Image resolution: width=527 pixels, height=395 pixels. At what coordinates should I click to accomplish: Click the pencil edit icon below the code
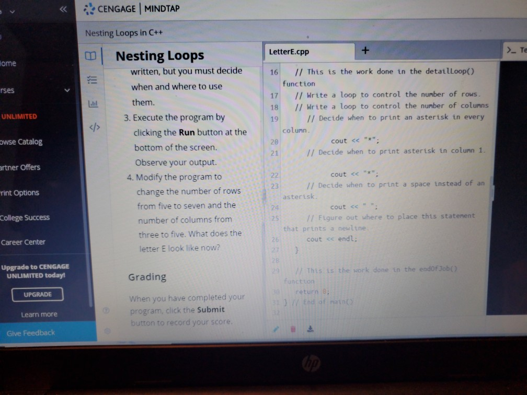click(x=274, y=329)
